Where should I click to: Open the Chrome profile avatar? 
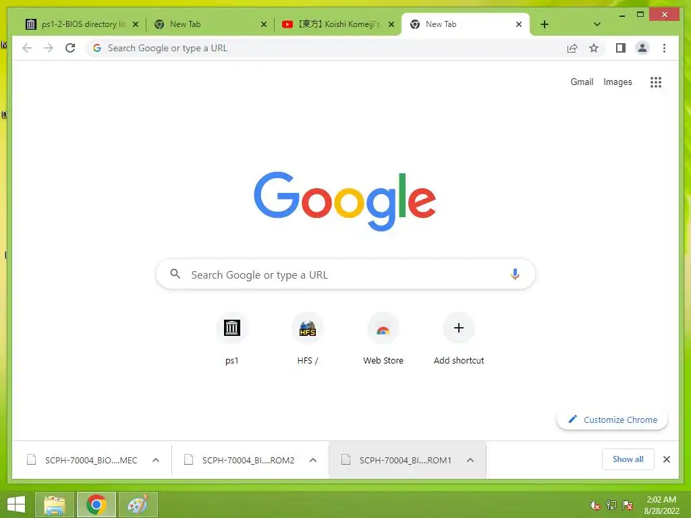pos(642,48)
